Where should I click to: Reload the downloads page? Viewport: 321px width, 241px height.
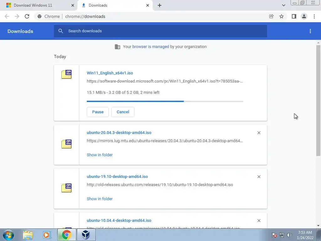click(x=27, y=16)
